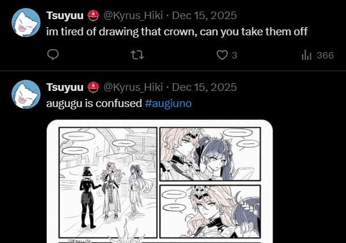Click tweet text about drawing that crown
Image resolution: width=346 pixels, height=243 pixels.
(177, 32)
